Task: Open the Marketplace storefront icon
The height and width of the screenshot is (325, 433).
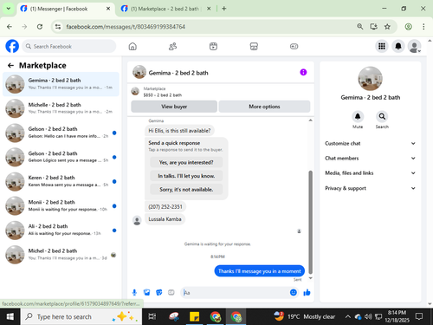Action: coord(254,46)
